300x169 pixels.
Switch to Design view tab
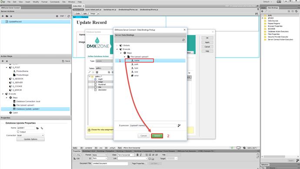coord(93,14)
